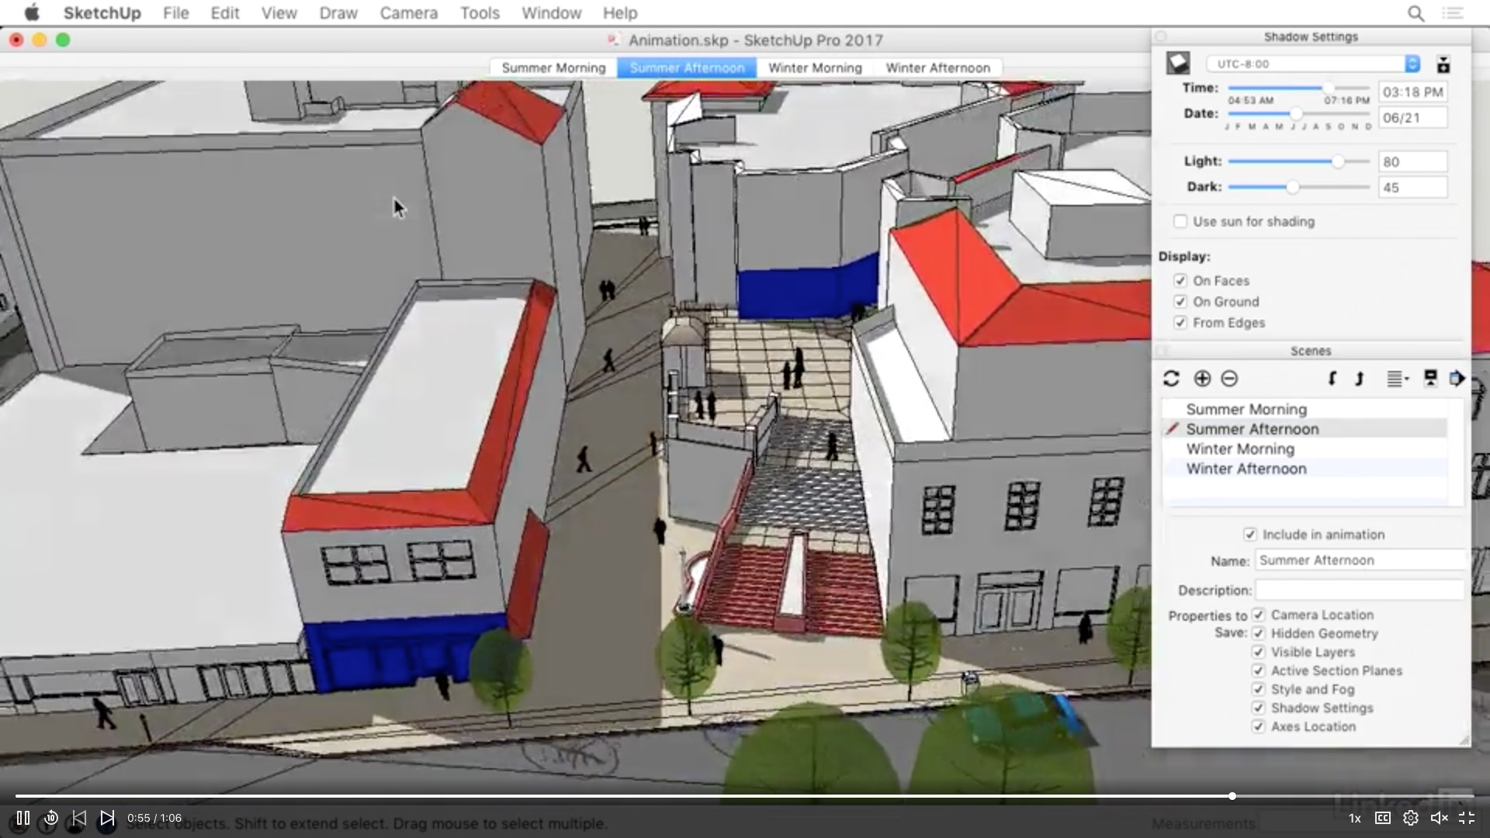Move scene up with arrow icon

(1359, 379)
